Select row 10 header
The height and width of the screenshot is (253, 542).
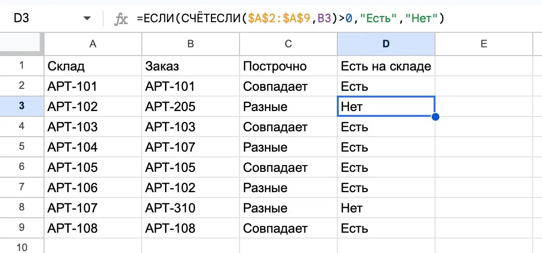coord(22,246)
